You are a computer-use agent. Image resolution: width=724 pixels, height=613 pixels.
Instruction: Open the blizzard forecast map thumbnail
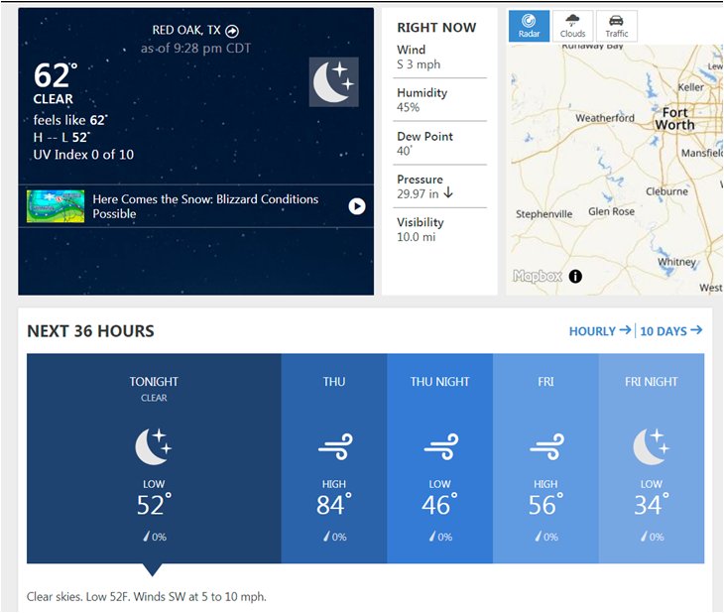click(x=56, y=206)
